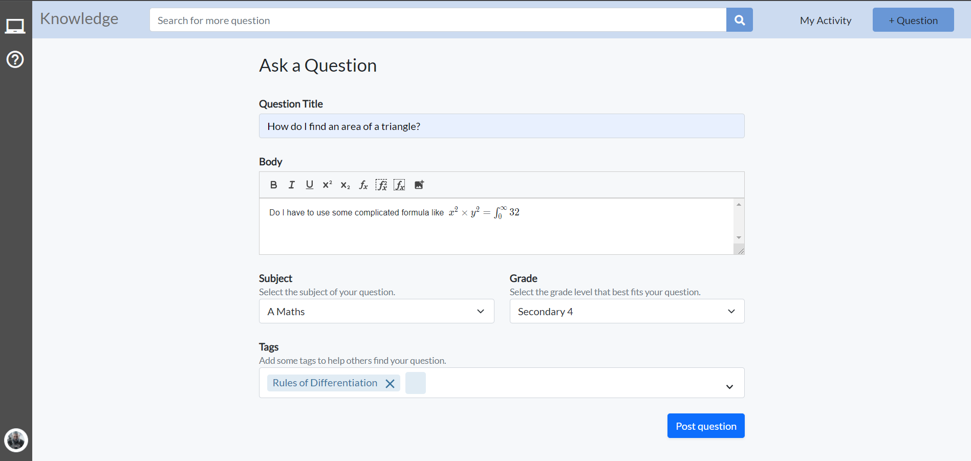Screen dimensions: 971x461
Task: Click the insert image icon
Action: pos(419,185)
